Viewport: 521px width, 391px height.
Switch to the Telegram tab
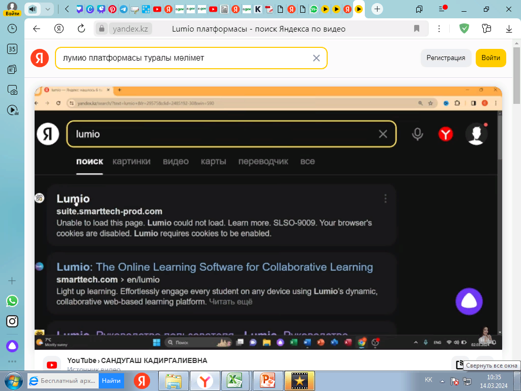pos(124,9)
